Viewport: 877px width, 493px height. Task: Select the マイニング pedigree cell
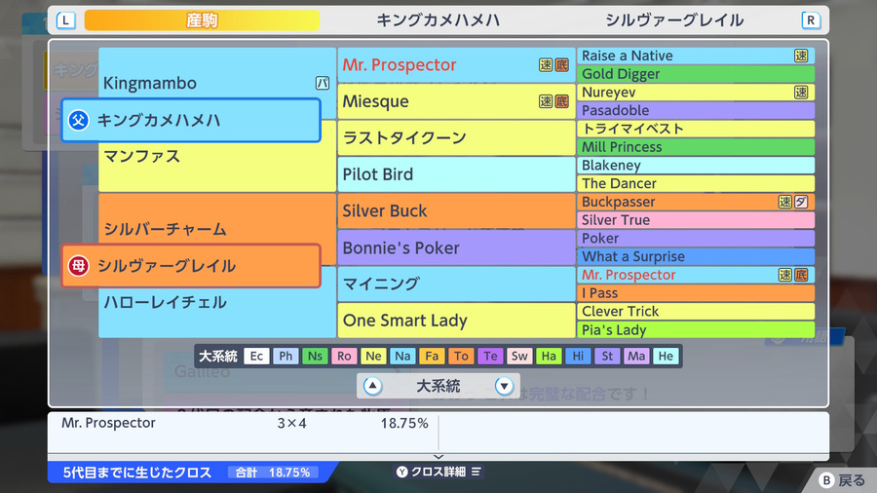click(456, 284)
